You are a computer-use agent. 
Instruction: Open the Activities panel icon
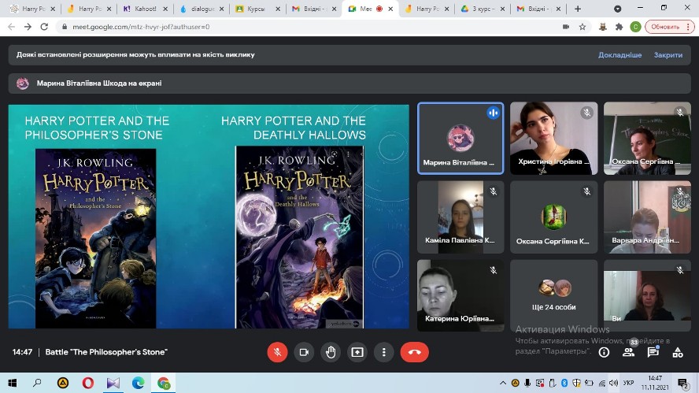click(x=678, y=352)
